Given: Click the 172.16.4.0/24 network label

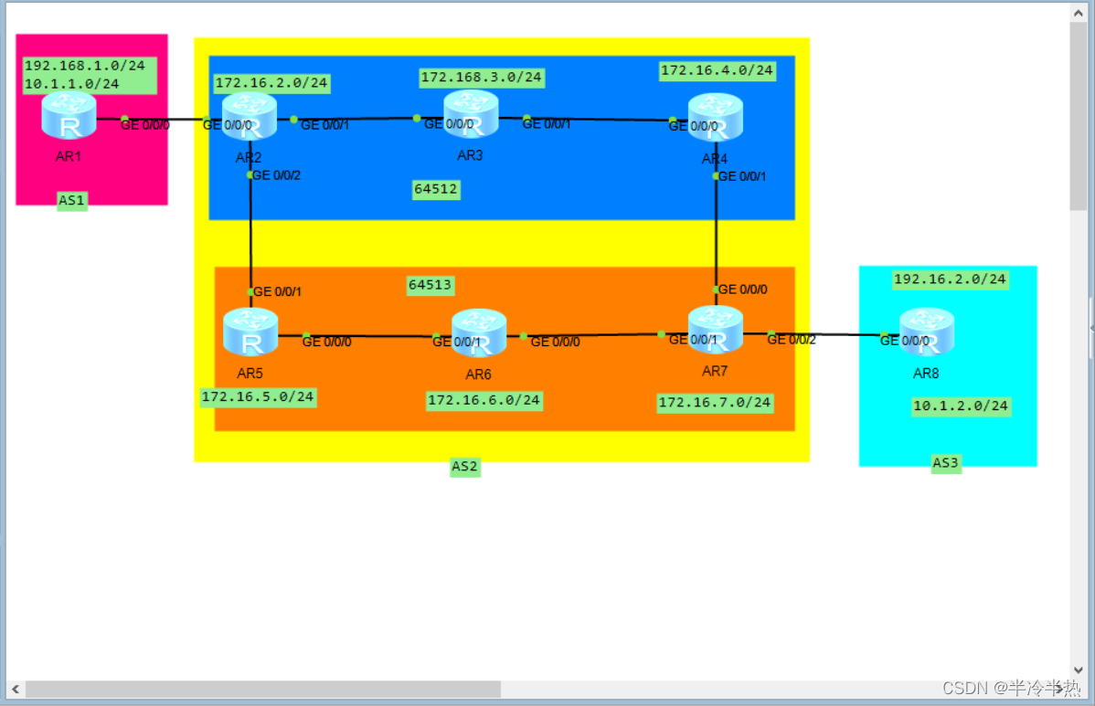Looking at the screenshot, I should pos(718,70).
